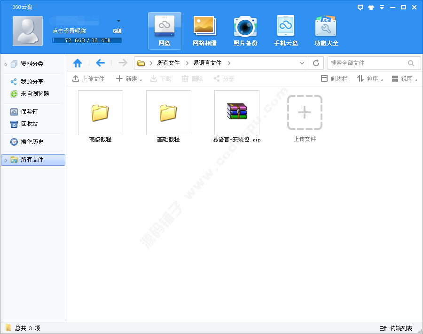Expand chevron after 所有文件 breadcrumb

(187, 63)
